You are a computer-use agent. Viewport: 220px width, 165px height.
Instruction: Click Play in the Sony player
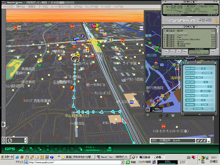172,21
